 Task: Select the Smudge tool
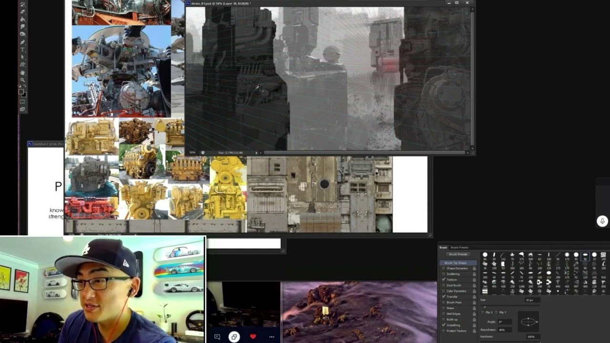22,27
